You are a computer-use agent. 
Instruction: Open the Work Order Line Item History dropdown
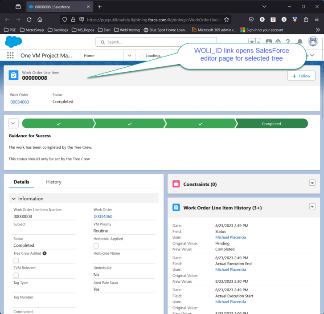(312, 206)
